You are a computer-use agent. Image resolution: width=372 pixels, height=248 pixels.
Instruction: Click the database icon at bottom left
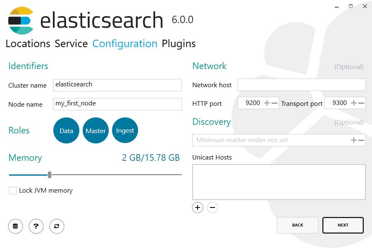point(15,226)
